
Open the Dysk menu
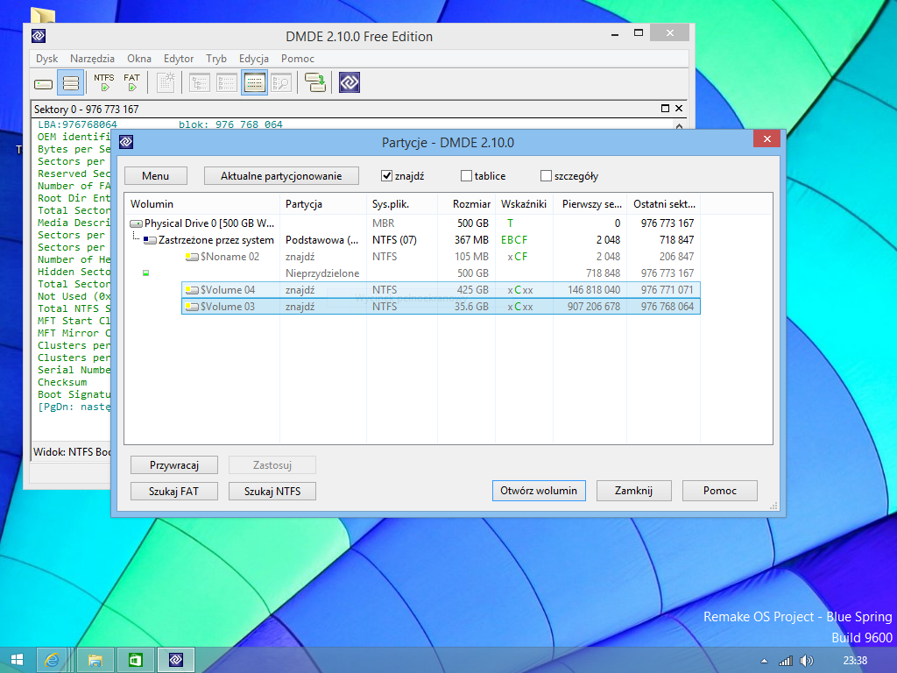[47, 59]
